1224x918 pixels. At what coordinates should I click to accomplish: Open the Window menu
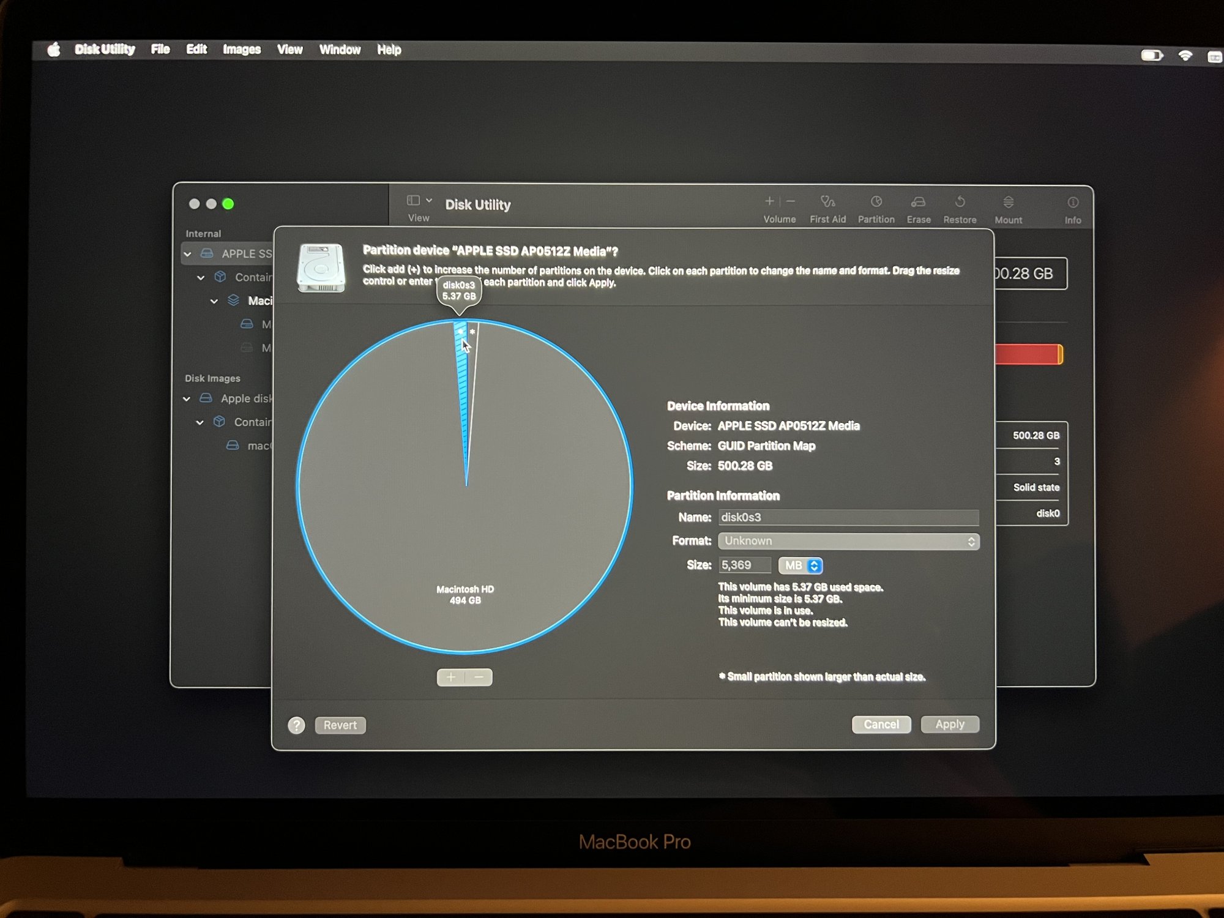(x=340, y=50)
